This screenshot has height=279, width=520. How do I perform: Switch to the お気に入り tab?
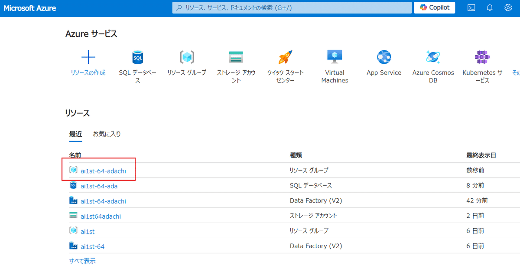[x=107, y=134]
